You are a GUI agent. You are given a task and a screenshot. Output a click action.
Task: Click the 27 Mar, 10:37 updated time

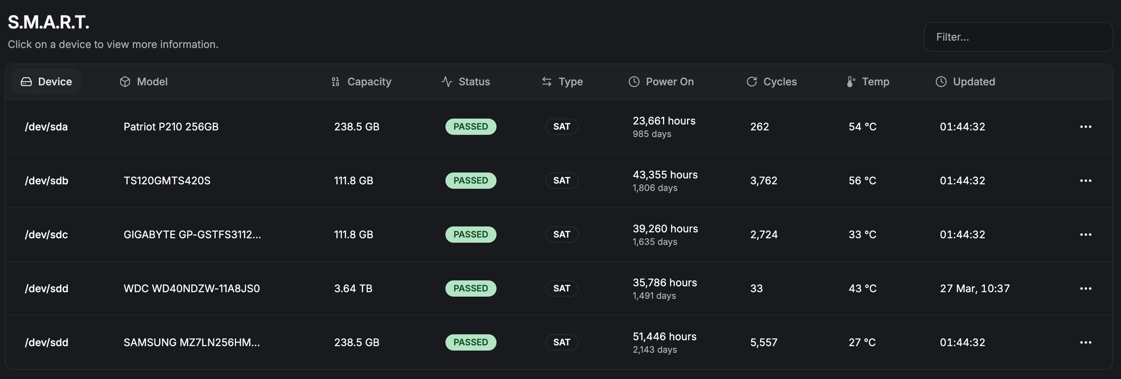pyautogui.click(x=975, y=288)
